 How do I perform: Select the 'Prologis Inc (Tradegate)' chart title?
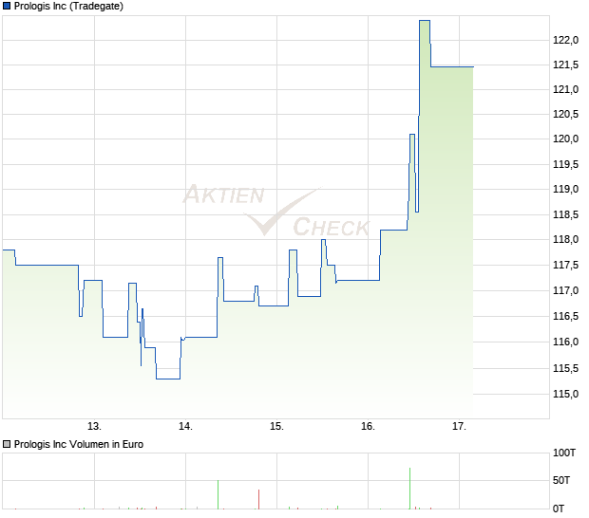(x=68, y=6)
